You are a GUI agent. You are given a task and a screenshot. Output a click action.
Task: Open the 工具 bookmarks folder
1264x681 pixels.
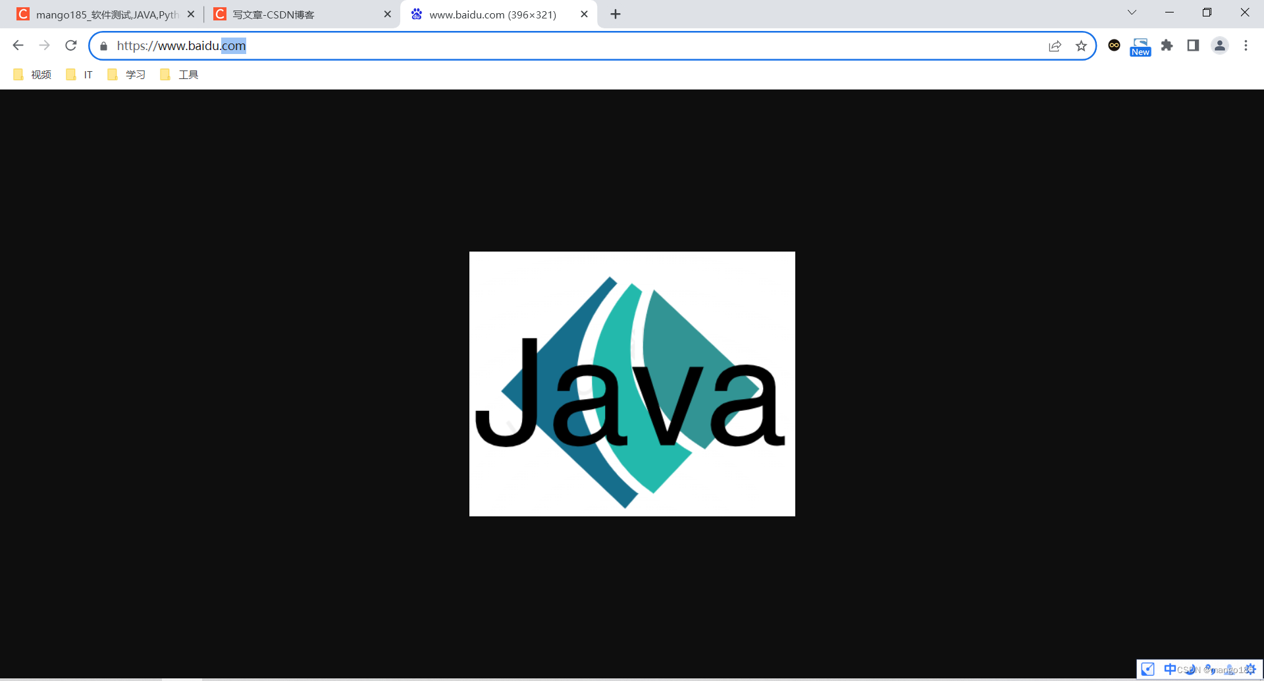point(179,74)
